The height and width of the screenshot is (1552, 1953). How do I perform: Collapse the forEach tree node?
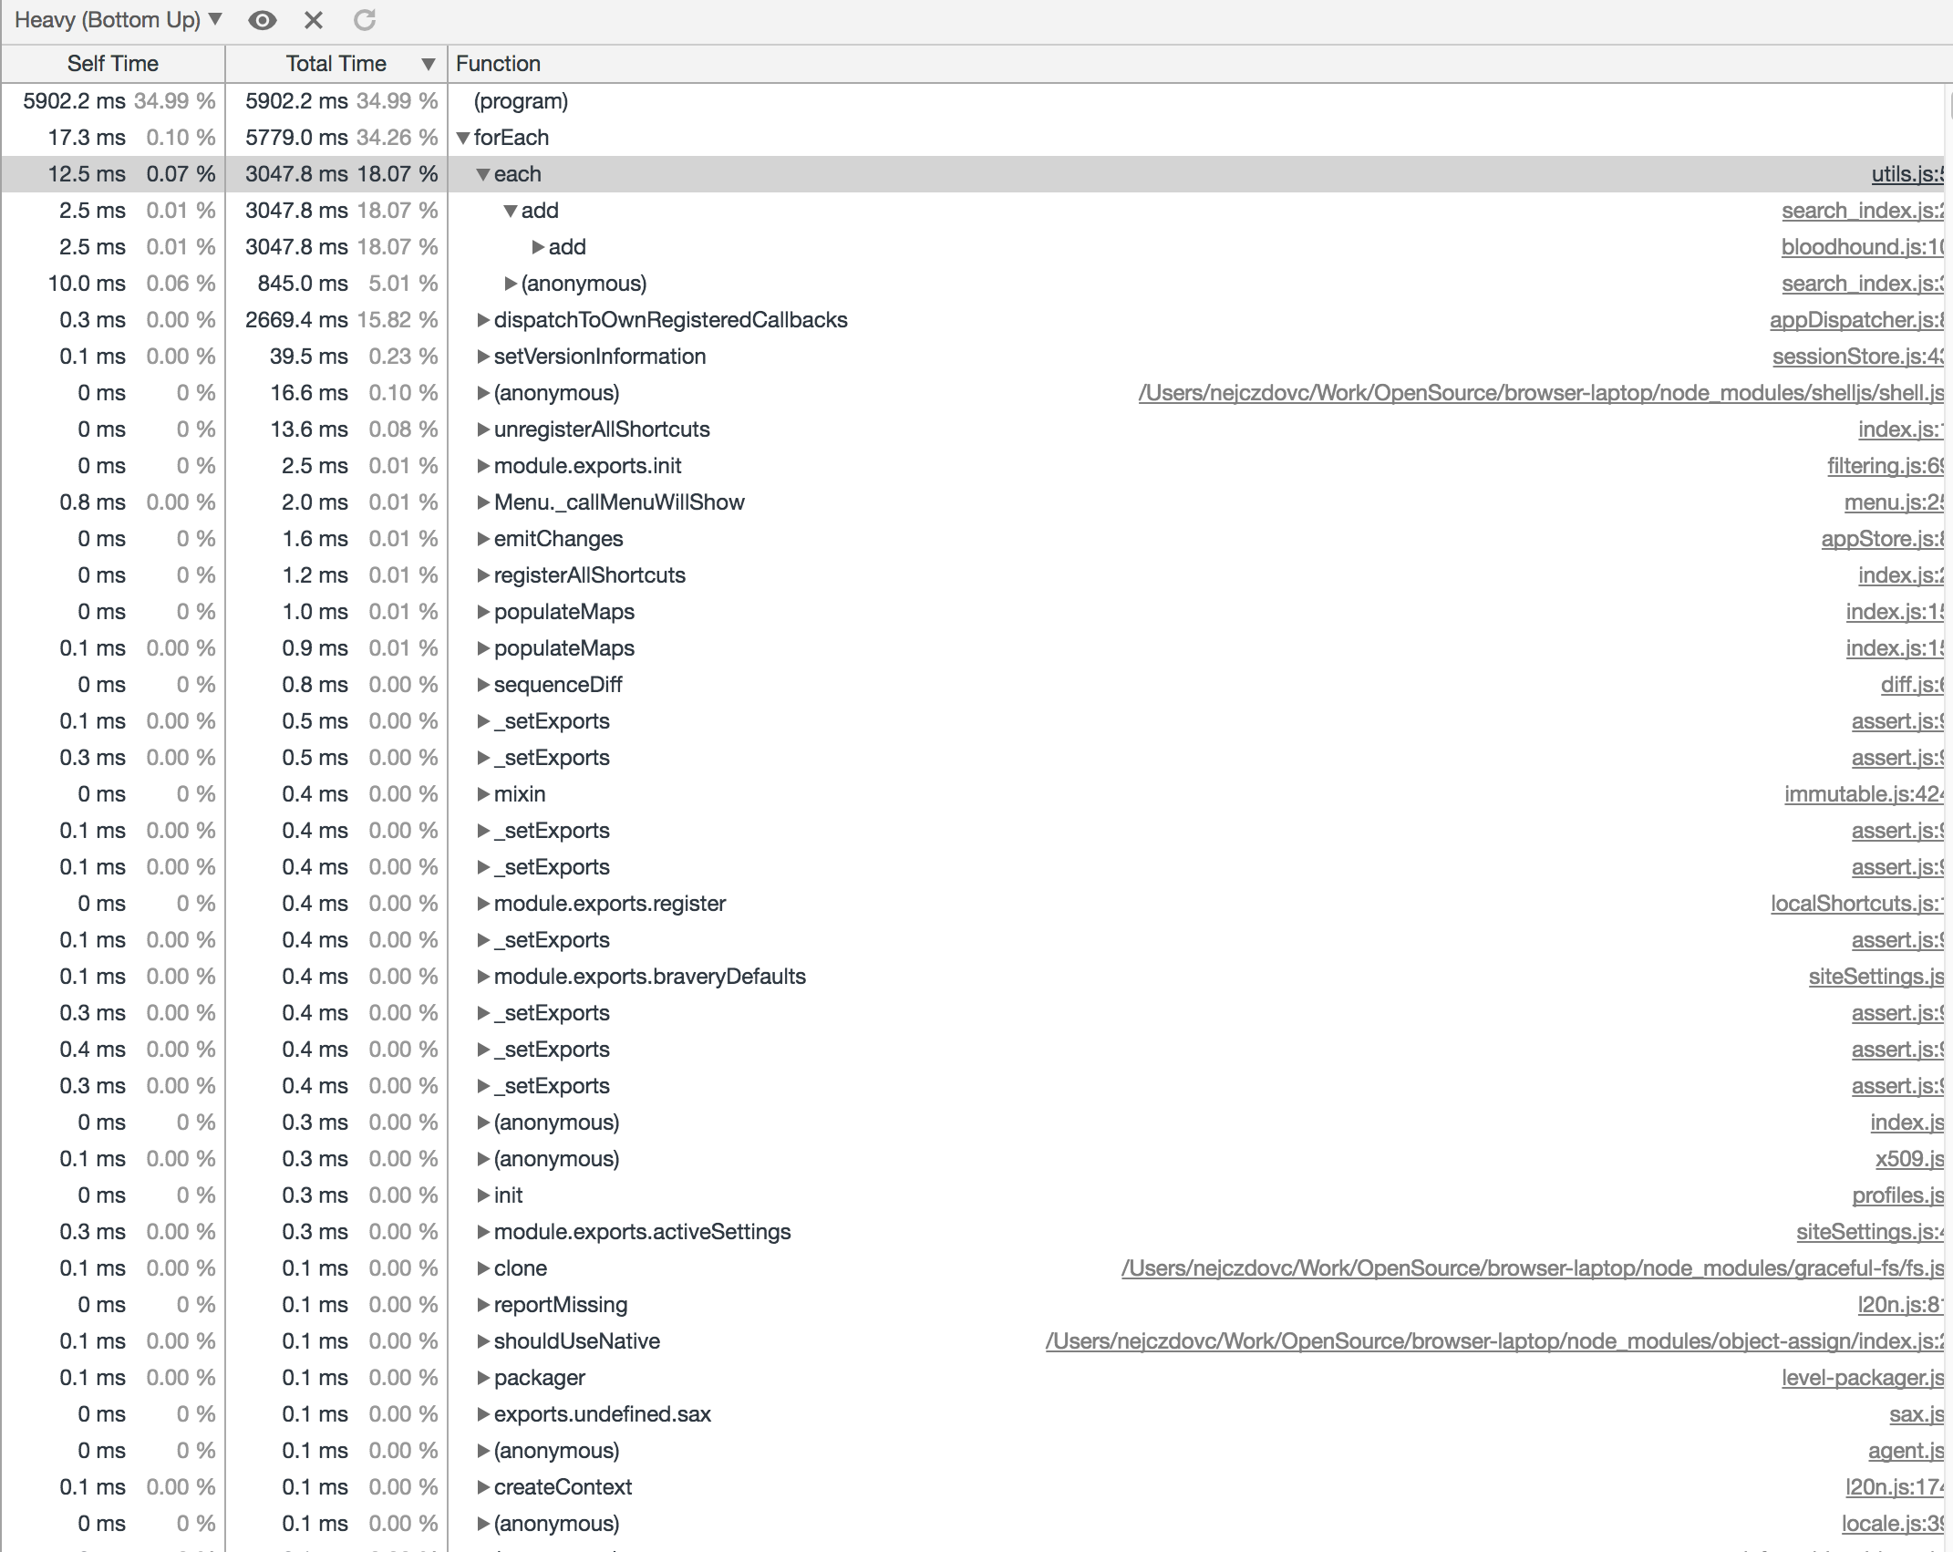coord(463,138)
